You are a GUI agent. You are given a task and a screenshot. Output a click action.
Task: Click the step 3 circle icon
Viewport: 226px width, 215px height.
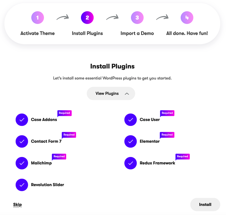137,18
